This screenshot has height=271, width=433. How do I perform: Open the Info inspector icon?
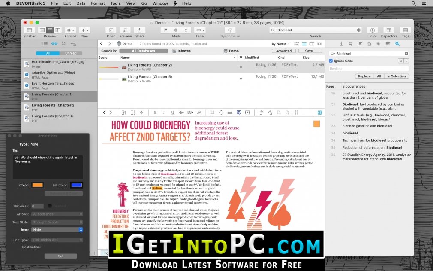[x=372, y=30]
